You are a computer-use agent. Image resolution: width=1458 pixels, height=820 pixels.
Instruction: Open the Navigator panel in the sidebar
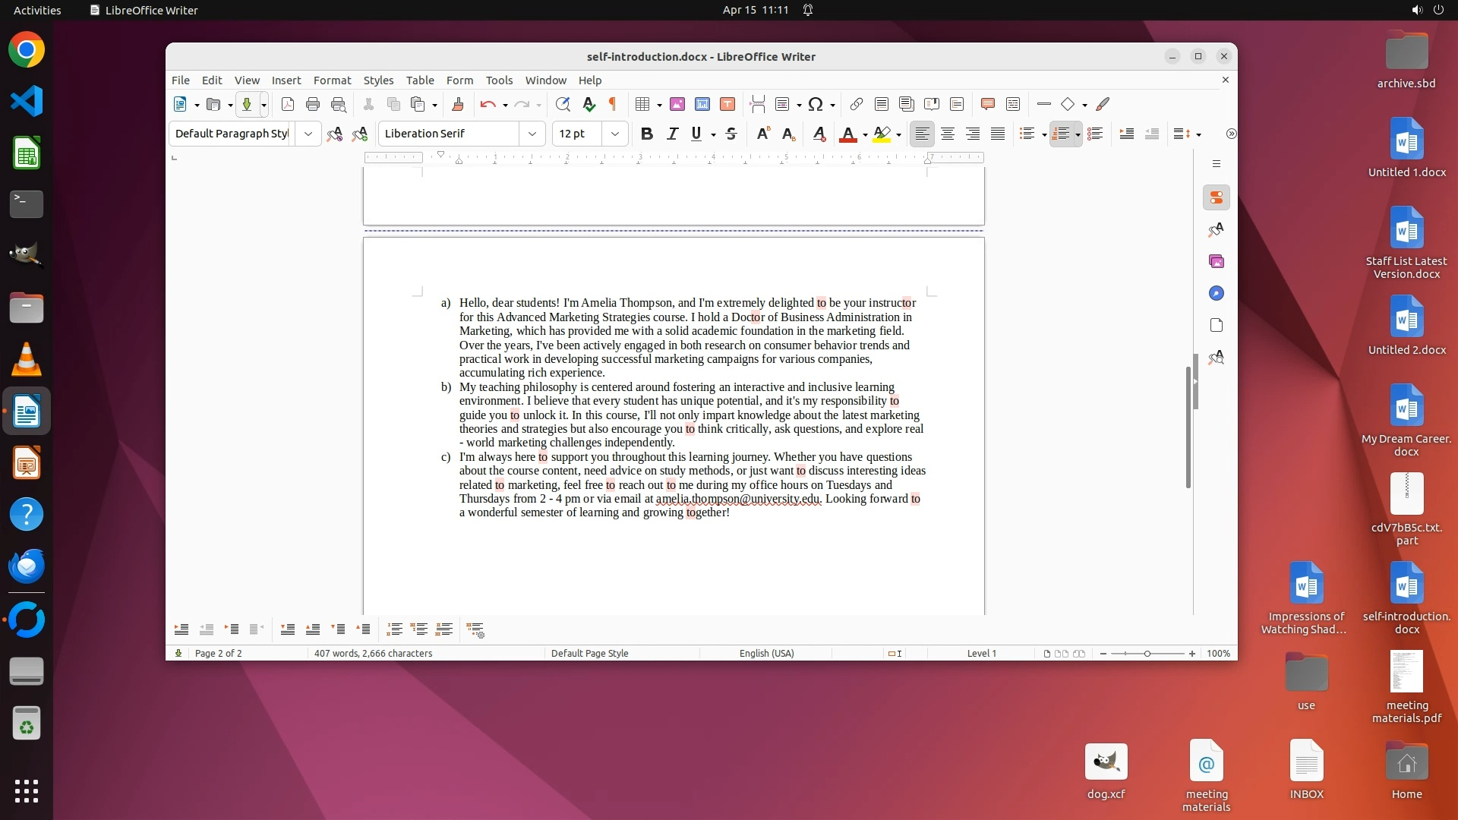[1217, 293]
